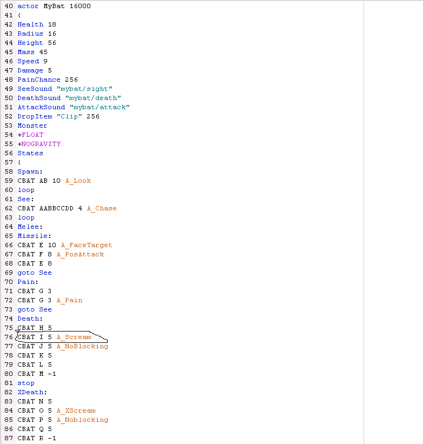Click the 'Pain:' state label
Screen dimensions: 423x444
point(28,282)
